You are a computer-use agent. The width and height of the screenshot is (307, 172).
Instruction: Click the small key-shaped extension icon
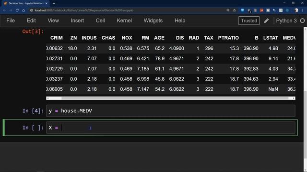274,11
